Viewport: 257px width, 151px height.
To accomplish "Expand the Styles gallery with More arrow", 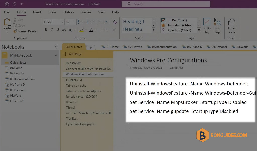I will (153, 30).
